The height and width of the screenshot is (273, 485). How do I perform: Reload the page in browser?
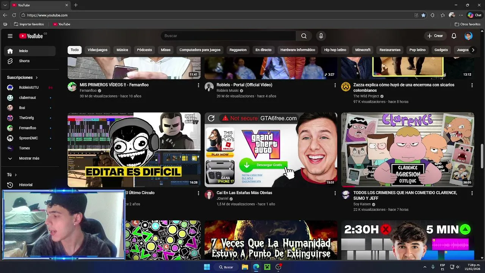coord(14,15)
